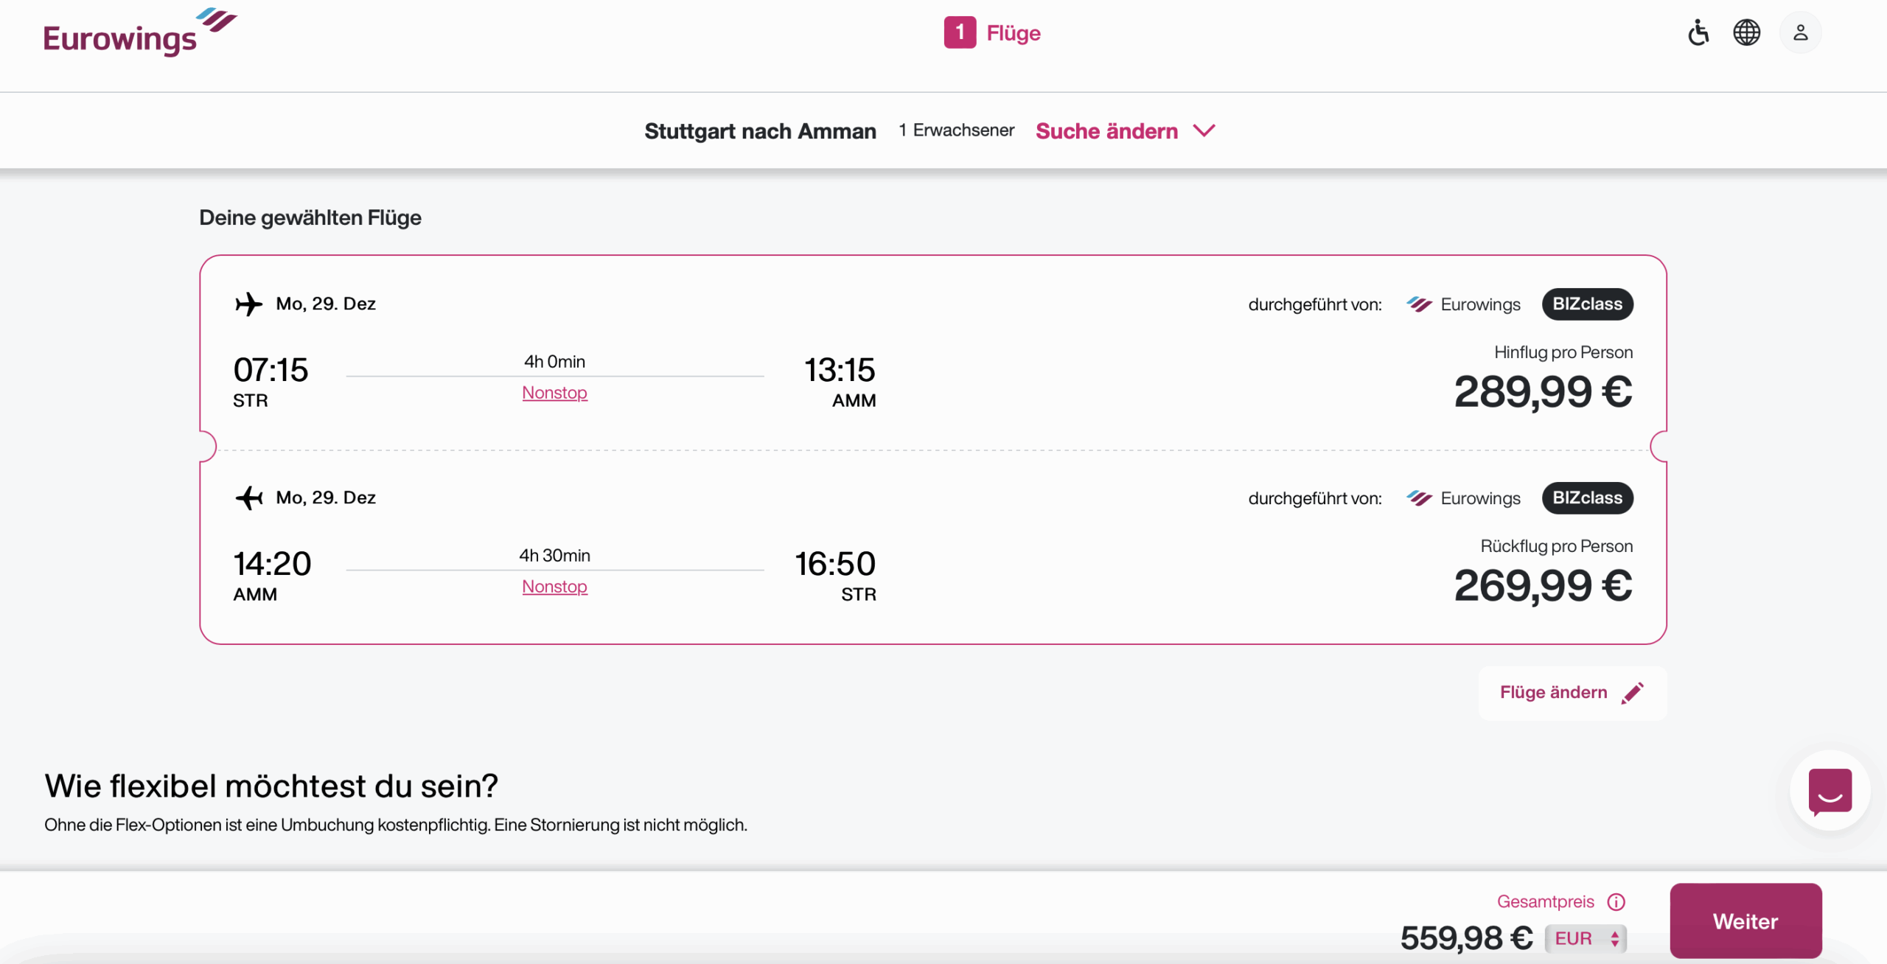Click Suche ändern to modify search
The image size is (1887, 964).
tap(1106, 131)
